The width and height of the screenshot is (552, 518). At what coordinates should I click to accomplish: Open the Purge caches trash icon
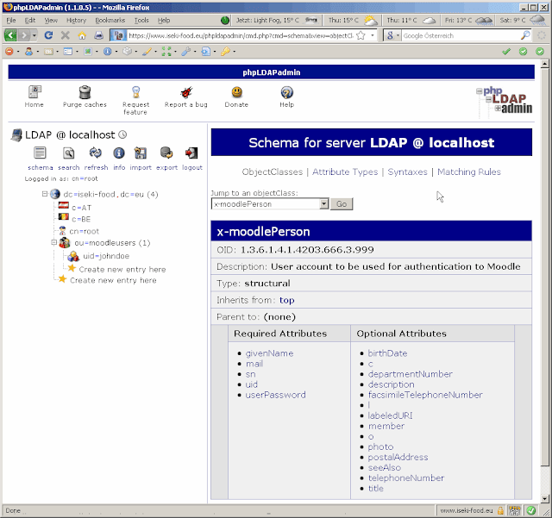point(85,92)
